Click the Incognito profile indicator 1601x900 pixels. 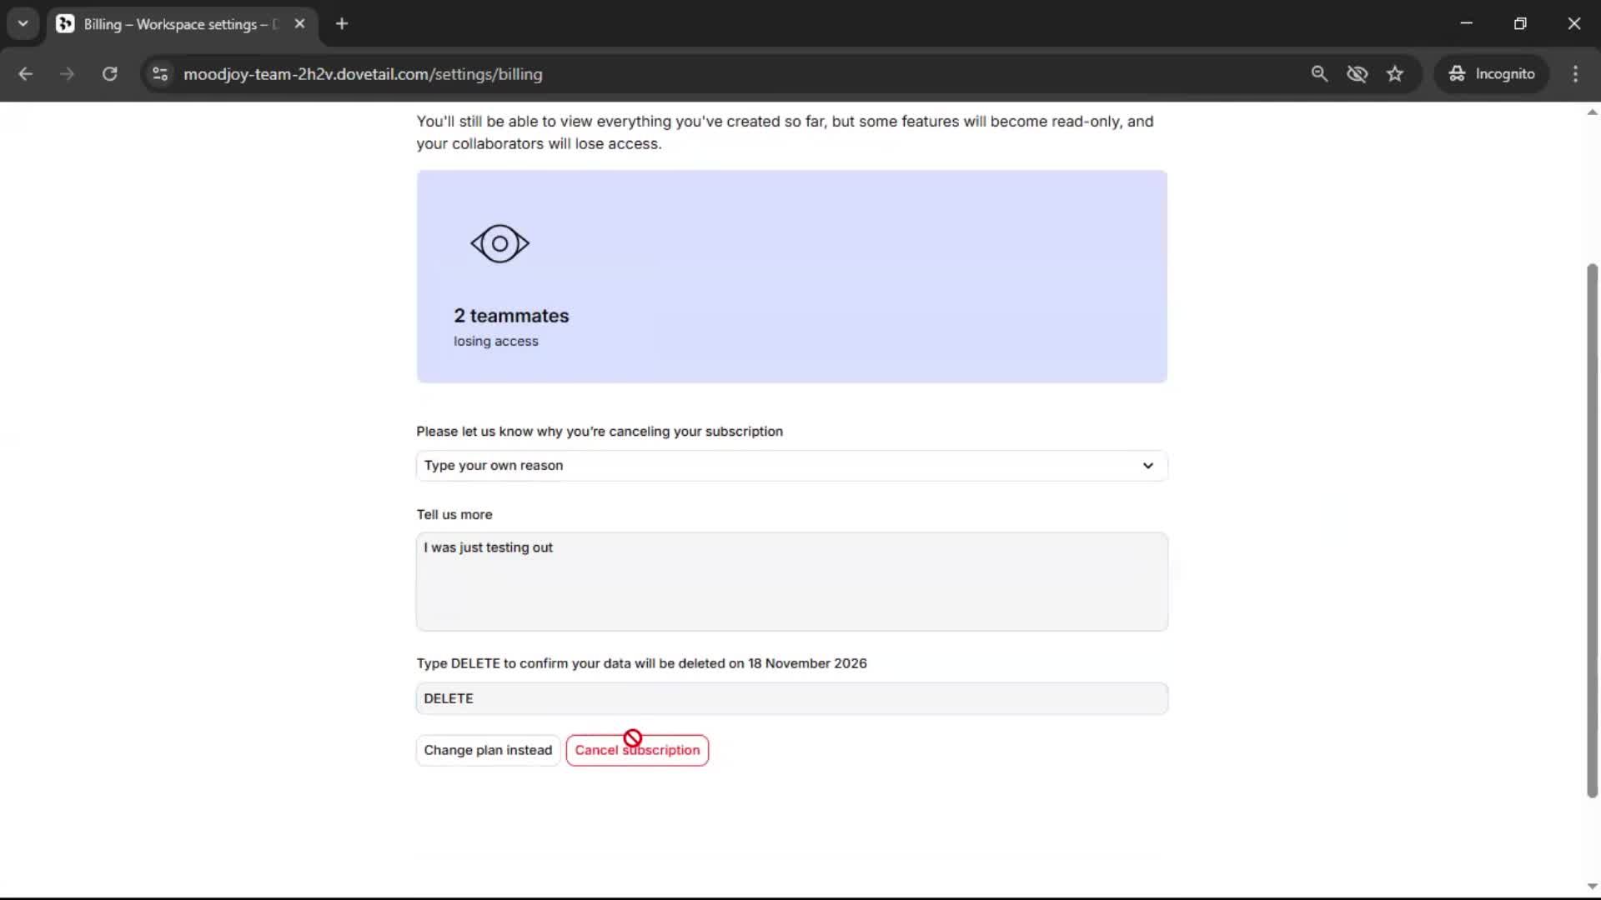point(1492,74)
